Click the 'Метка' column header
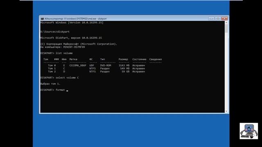The width and height of the screenshot is (262, 147). 73,59
